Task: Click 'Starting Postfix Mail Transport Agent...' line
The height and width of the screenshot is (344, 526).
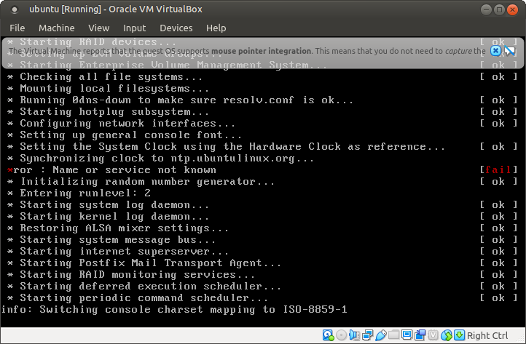Action: (144, 263)
